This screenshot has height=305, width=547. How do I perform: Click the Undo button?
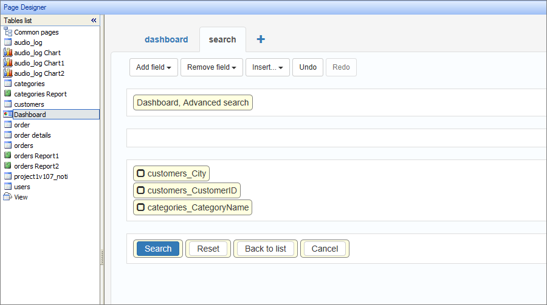tap(308, 67)
